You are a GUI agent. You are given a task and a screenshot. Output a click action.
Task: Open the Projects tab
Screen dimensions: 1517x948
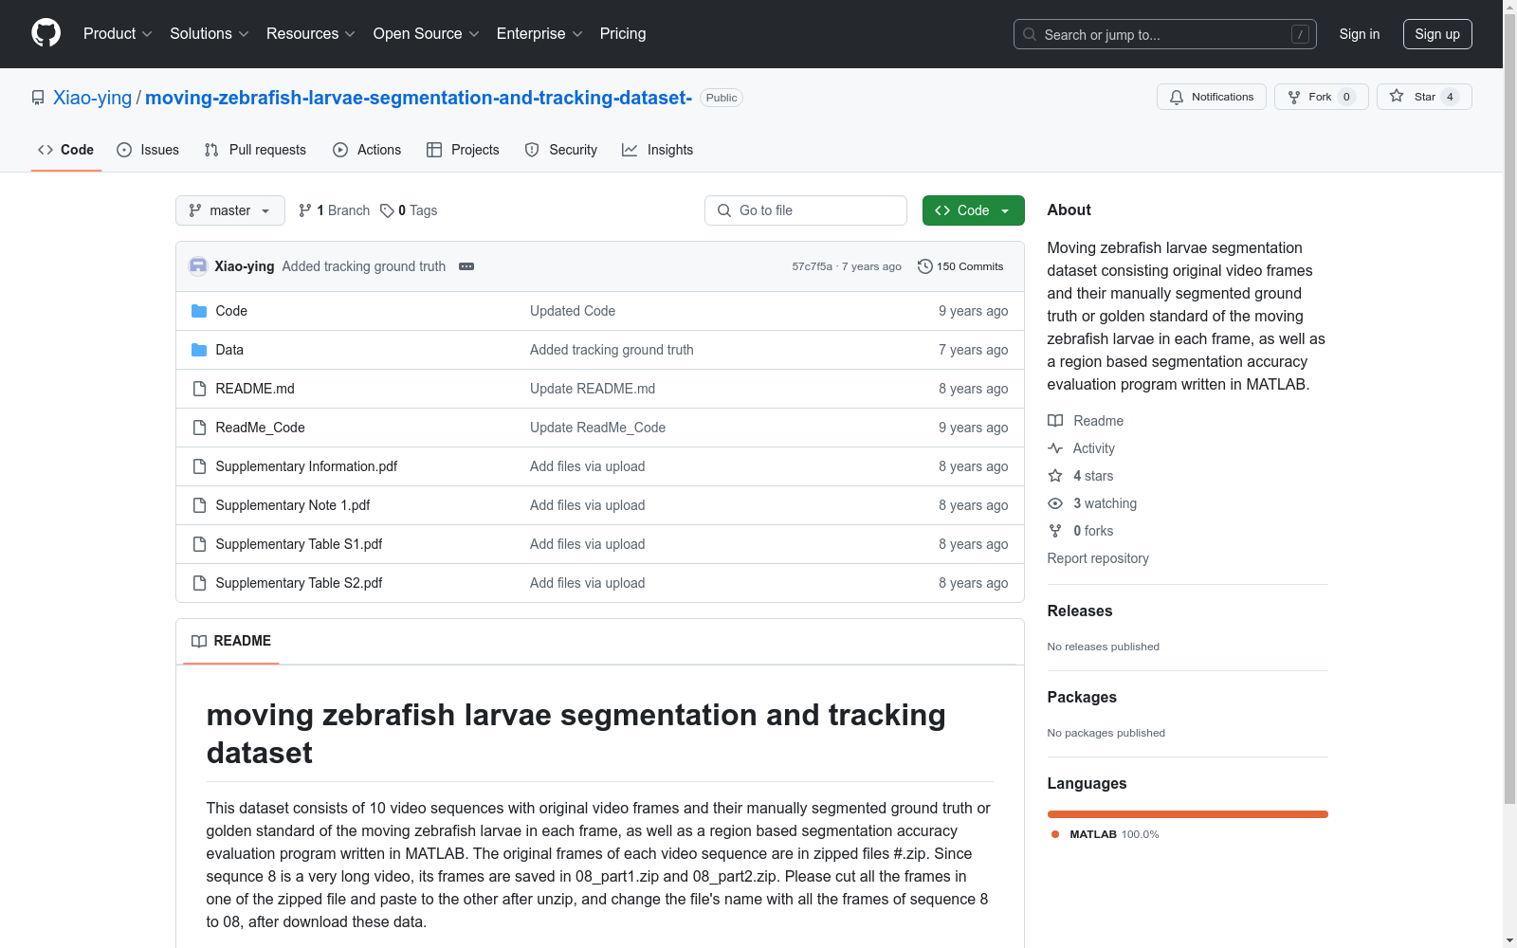(x=463, y=150)
